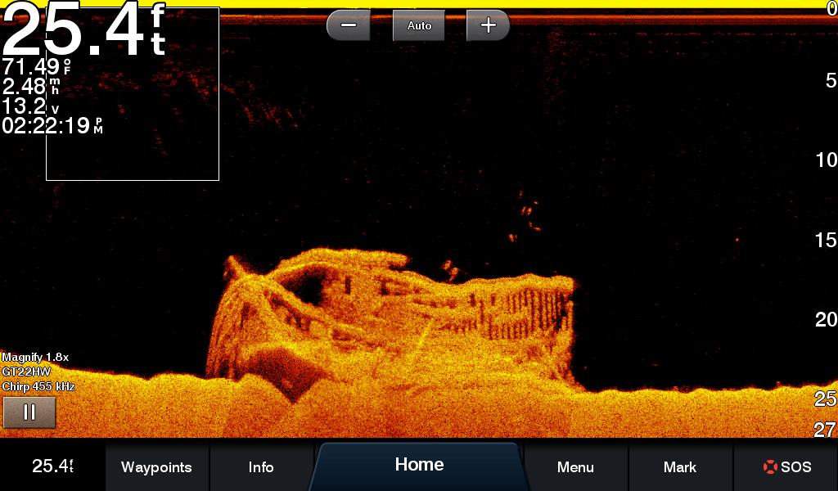Go to the Home screen
838x491 pixels.
[x=419, y=465]
